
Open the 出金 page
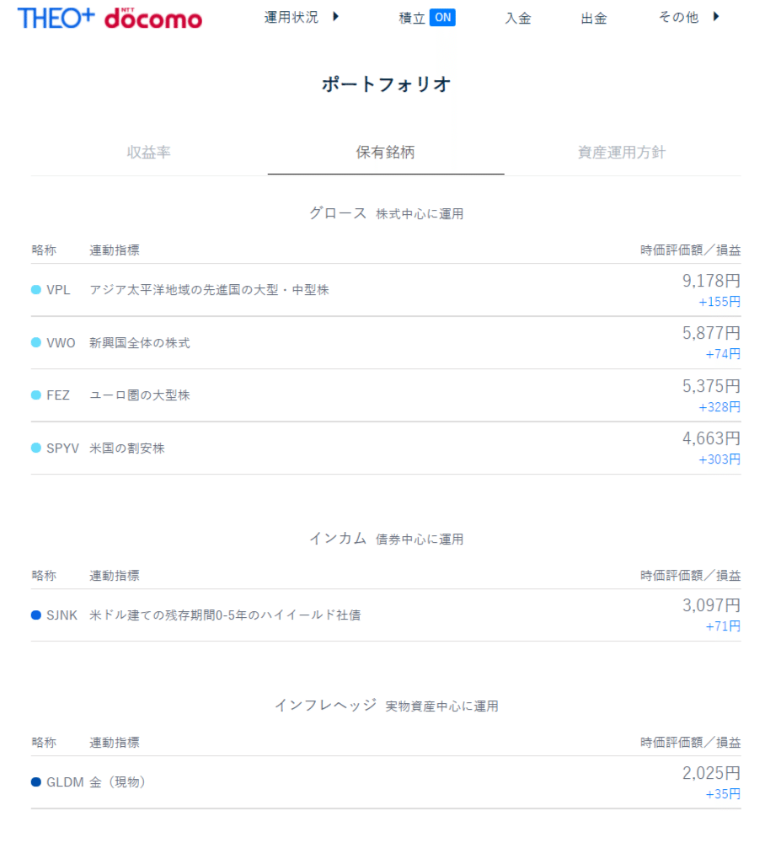point(594,19)
